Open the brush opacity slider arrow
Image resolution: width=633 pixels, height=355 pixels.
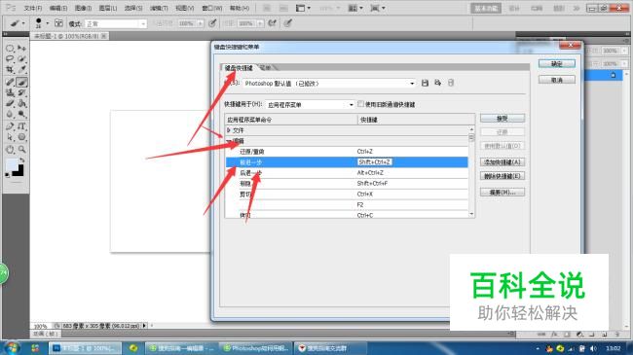[200, 23]
